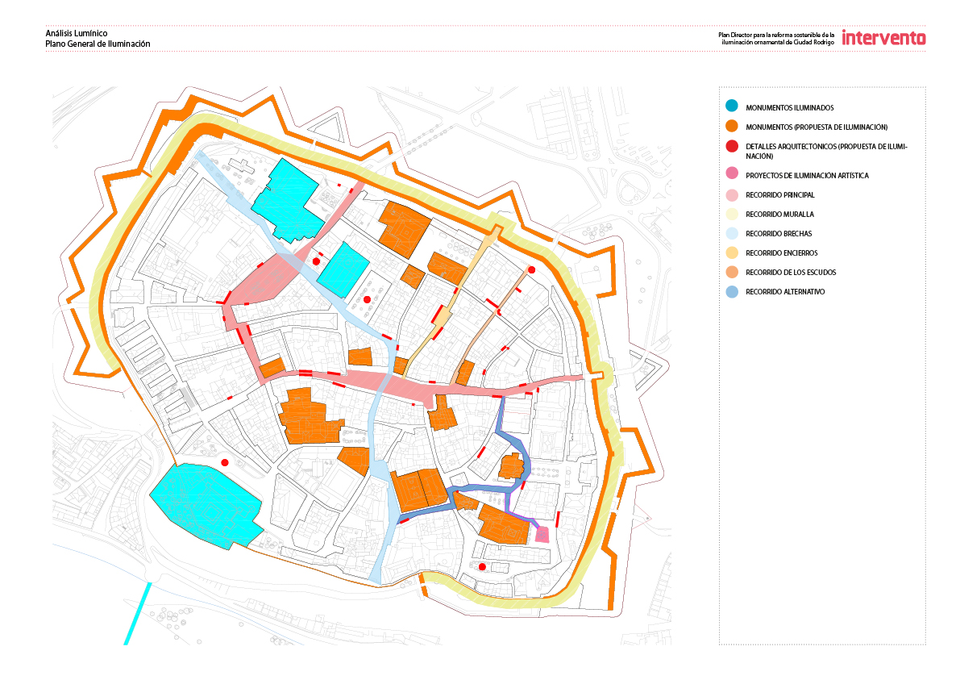Click the Recorrido Alternativo label text
960x680 pixels.
pos(784,292)
